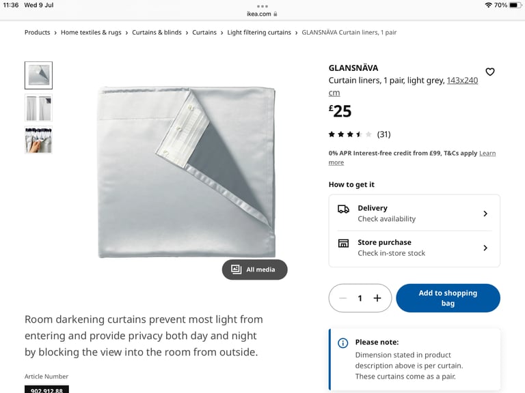Screen dimensions: 525x393
Task: Go to Curtains & blinds breadcrumb
Action: click(x=157, y=33)
